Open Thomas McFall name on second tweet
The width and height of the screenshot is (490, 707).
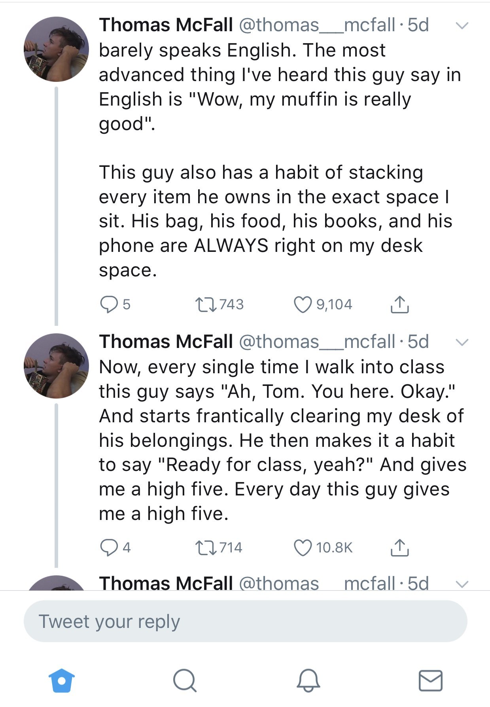click(166, 342)
